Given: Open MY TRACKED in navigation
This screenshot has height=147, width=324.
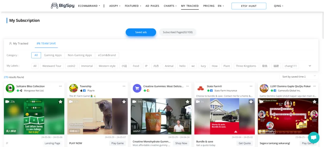Looking at the screenshot, I should tap(190, 6).
